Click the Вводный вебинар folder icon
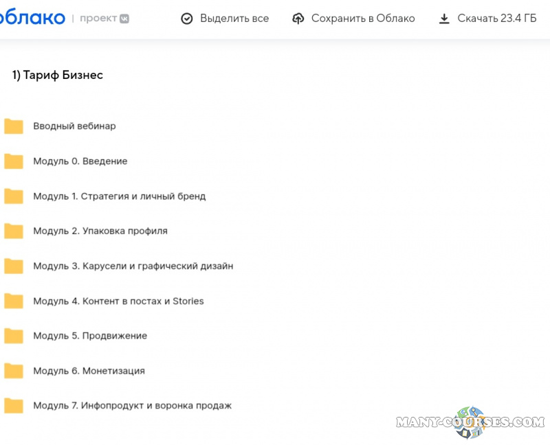Screen dimensions: 550x445 pyautogui.click(x=14, y=126)
